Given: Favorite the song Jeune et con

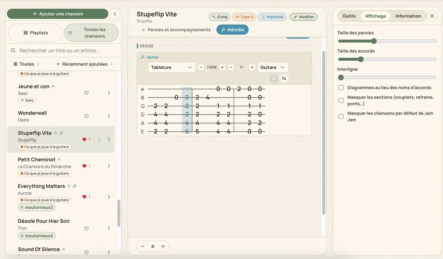Looking at the screenshot, I should click(x=87, y=93).
